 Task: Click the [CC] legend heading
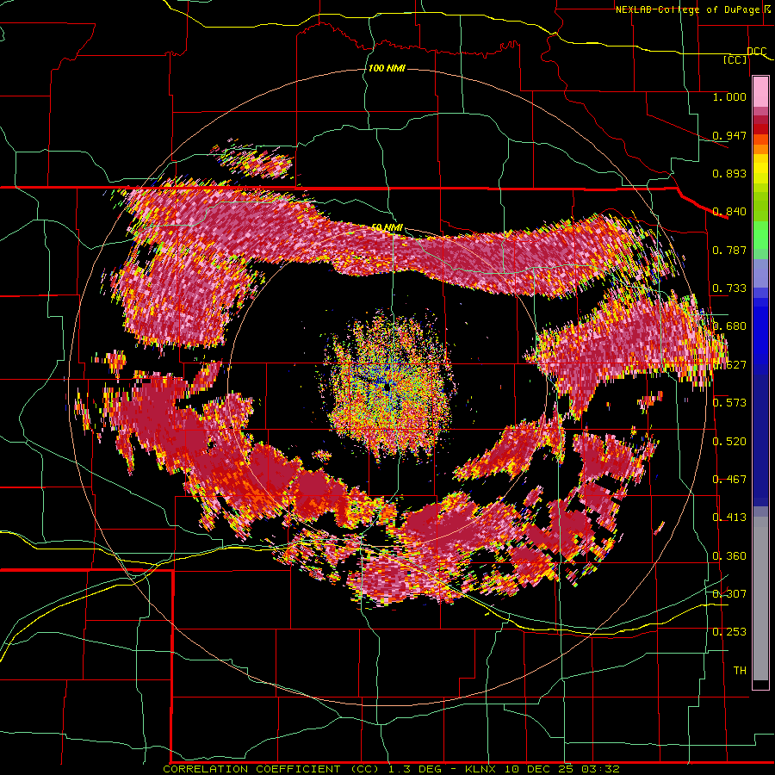coord(735,59)
